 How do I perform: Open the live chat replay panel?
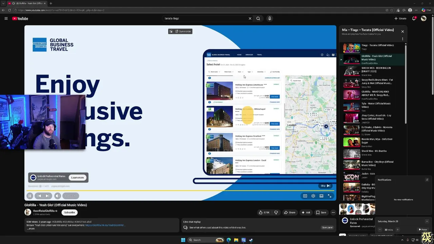pyautogui.click(x=327, y=227)
